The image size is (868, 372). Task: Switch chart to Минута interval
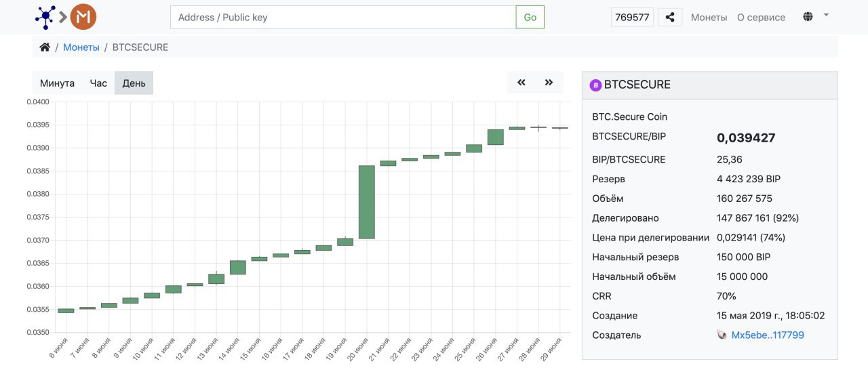click(x=57, y=83)
